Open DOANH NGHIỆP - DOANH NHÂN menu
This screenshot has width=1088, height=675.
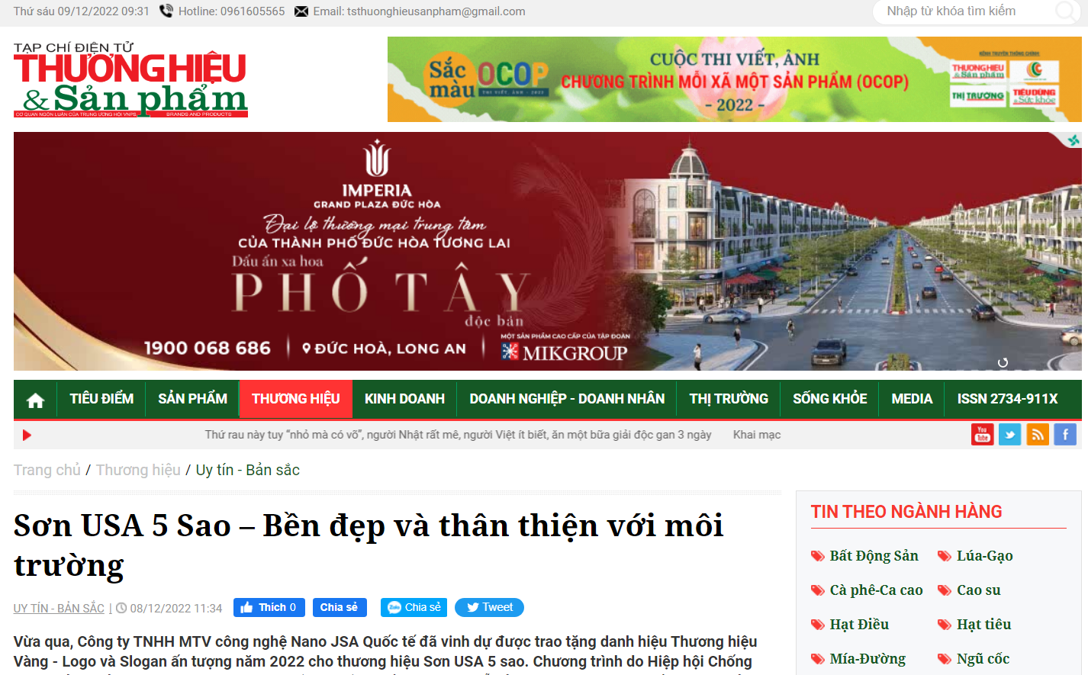pos(567,399)
